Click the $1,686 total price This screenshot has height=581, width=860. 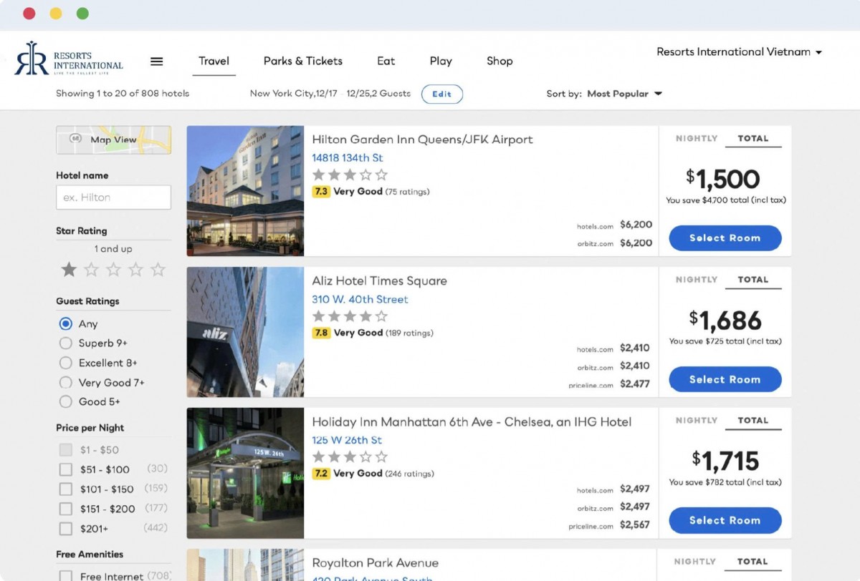[x=725, y=320]
